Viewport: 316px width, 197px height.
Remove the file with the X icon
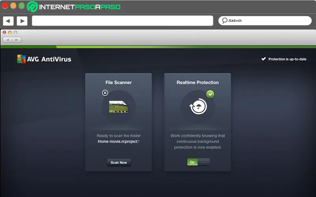pyautogui.click(x=105, y=93)
